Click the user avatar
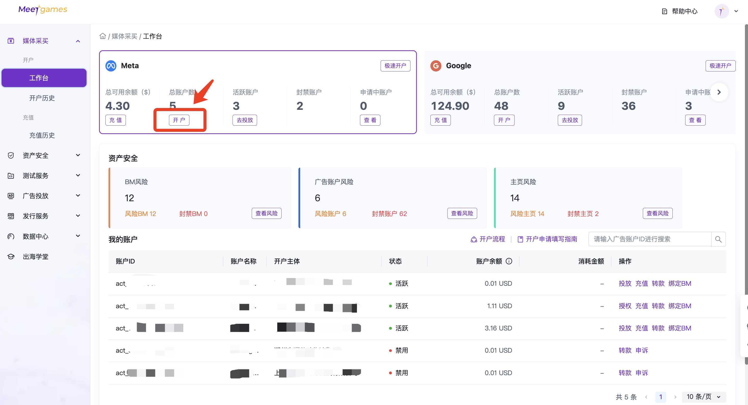Image resolution: width=748 pixels, height=405 pixels. coord(721,11)
